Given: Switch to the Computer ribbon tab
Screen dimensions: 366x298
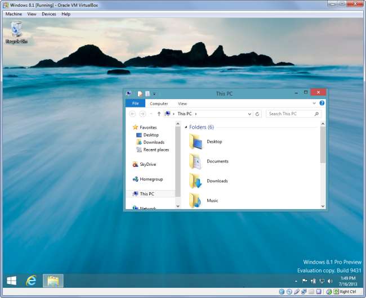Looking at the screenshot, I should [159, 103].
